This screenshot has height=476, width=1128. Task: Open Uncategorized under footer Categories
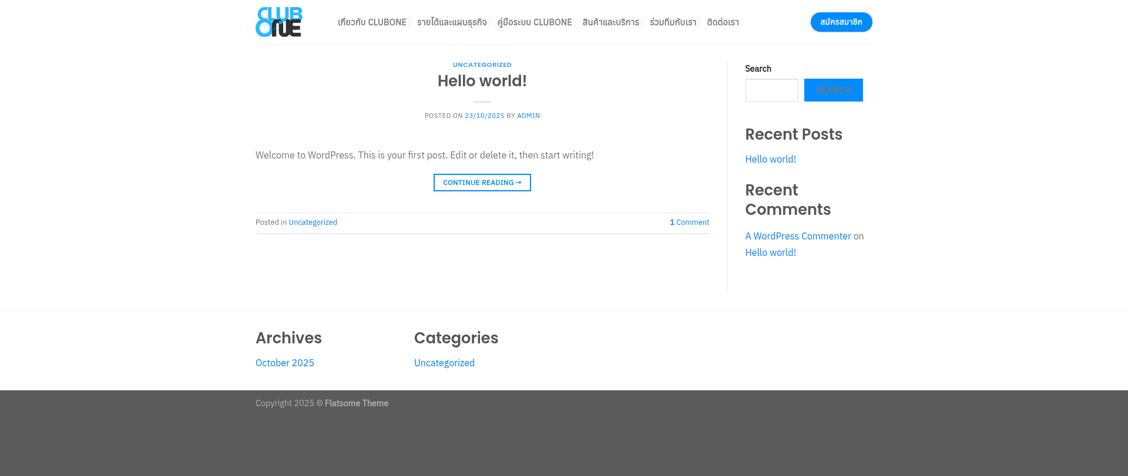point(444,363)
